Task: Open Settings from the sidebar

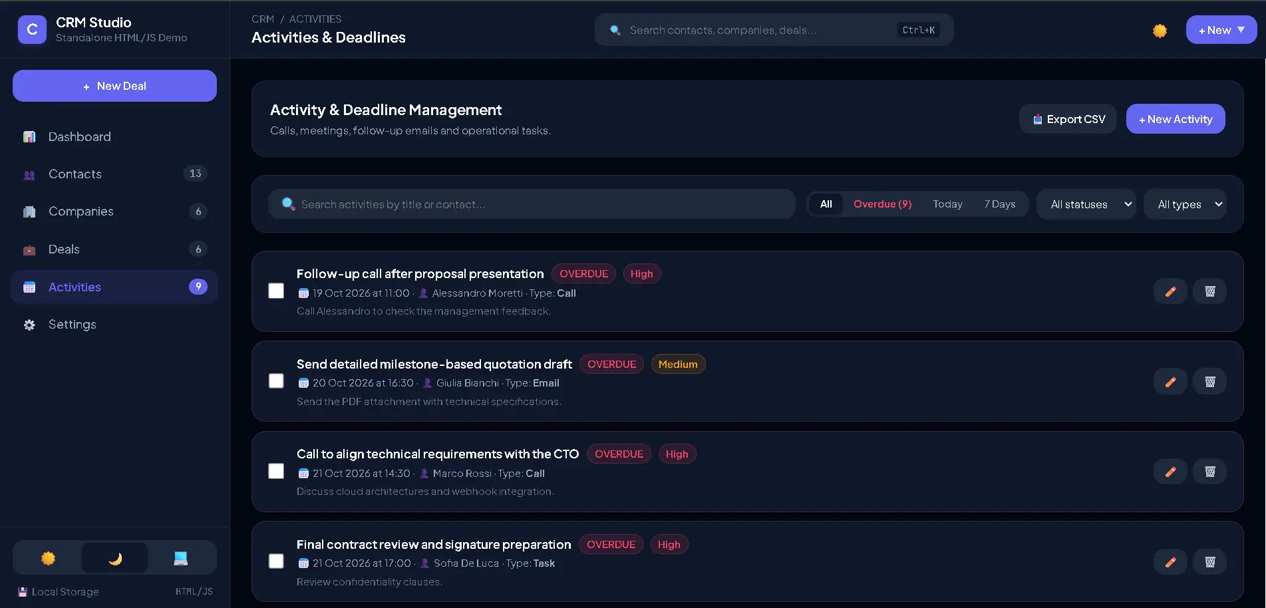Action: (x=114, y=325)
